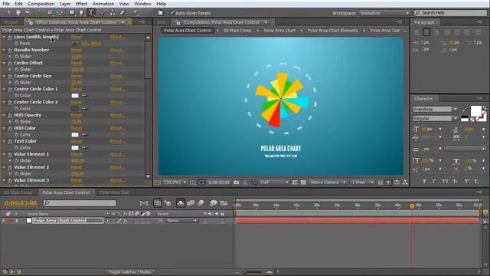
Task: Open the 1 View layout dropdown
Action: 362,182
